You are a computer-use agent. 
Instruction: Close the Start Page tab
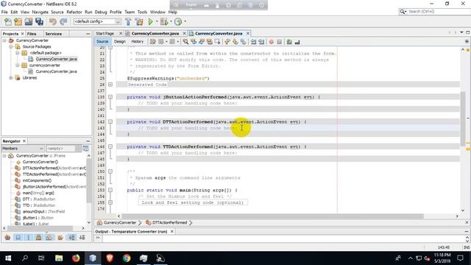(x=121, y=33)
